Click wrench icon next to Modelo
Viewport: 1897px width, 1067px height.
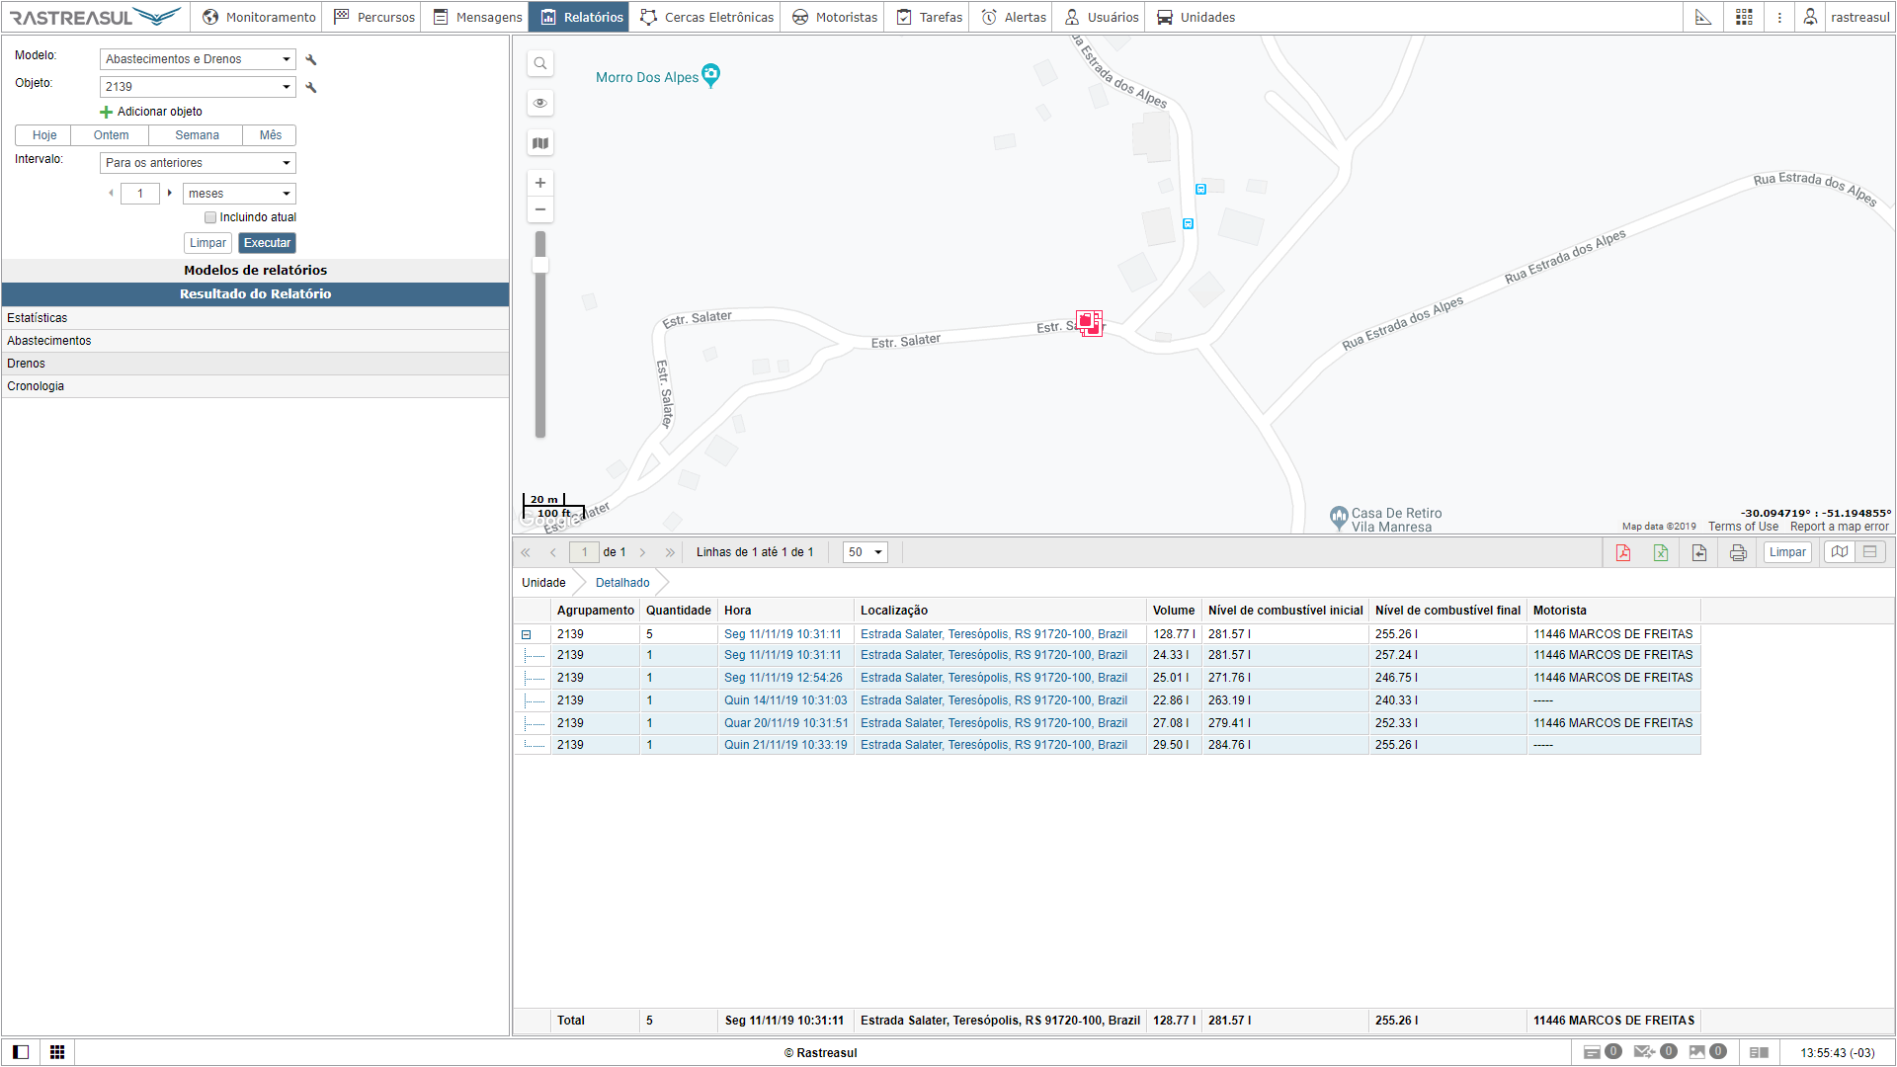(311, 60)
